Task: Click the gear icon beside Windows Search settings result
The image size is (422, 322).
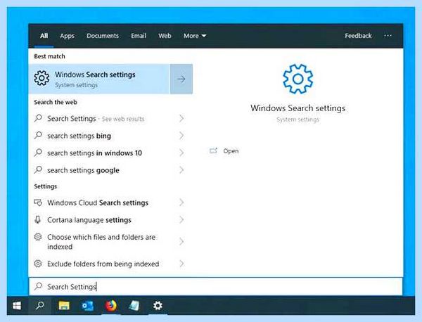Action: click(41, 78)
